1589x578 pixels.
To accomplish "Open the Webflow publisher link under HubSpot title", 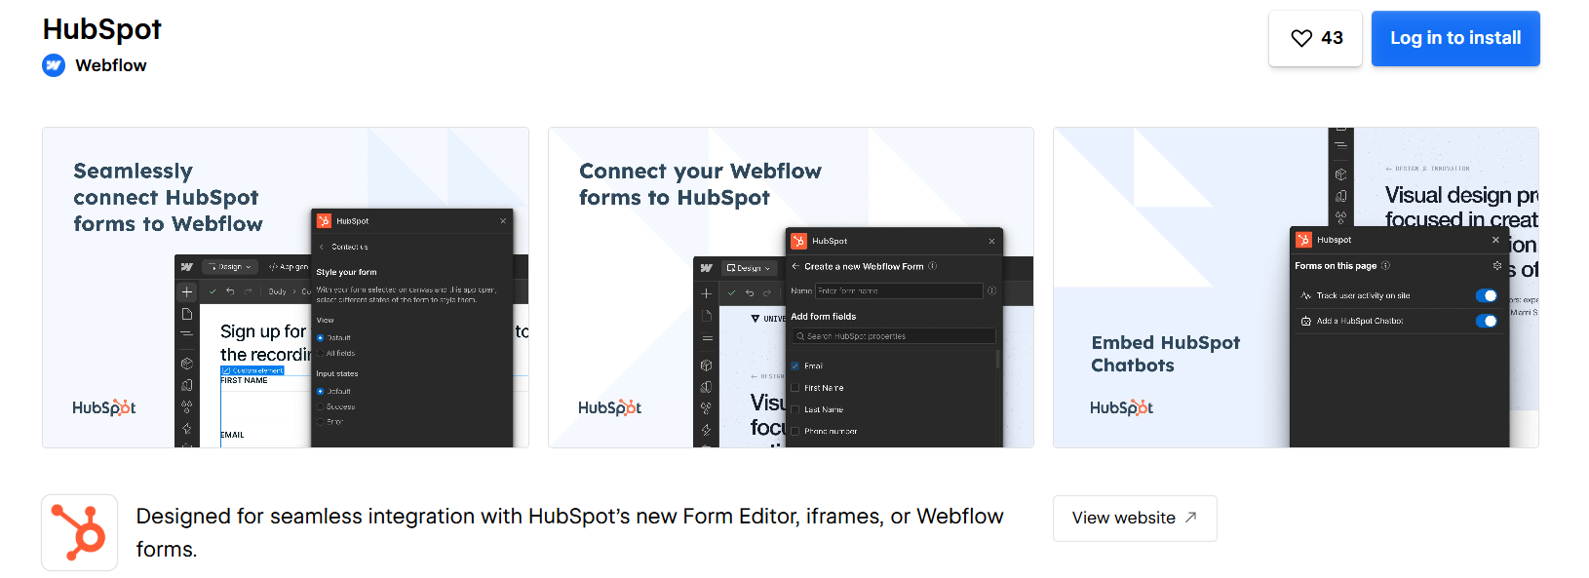I will click(x=111, y=65).
